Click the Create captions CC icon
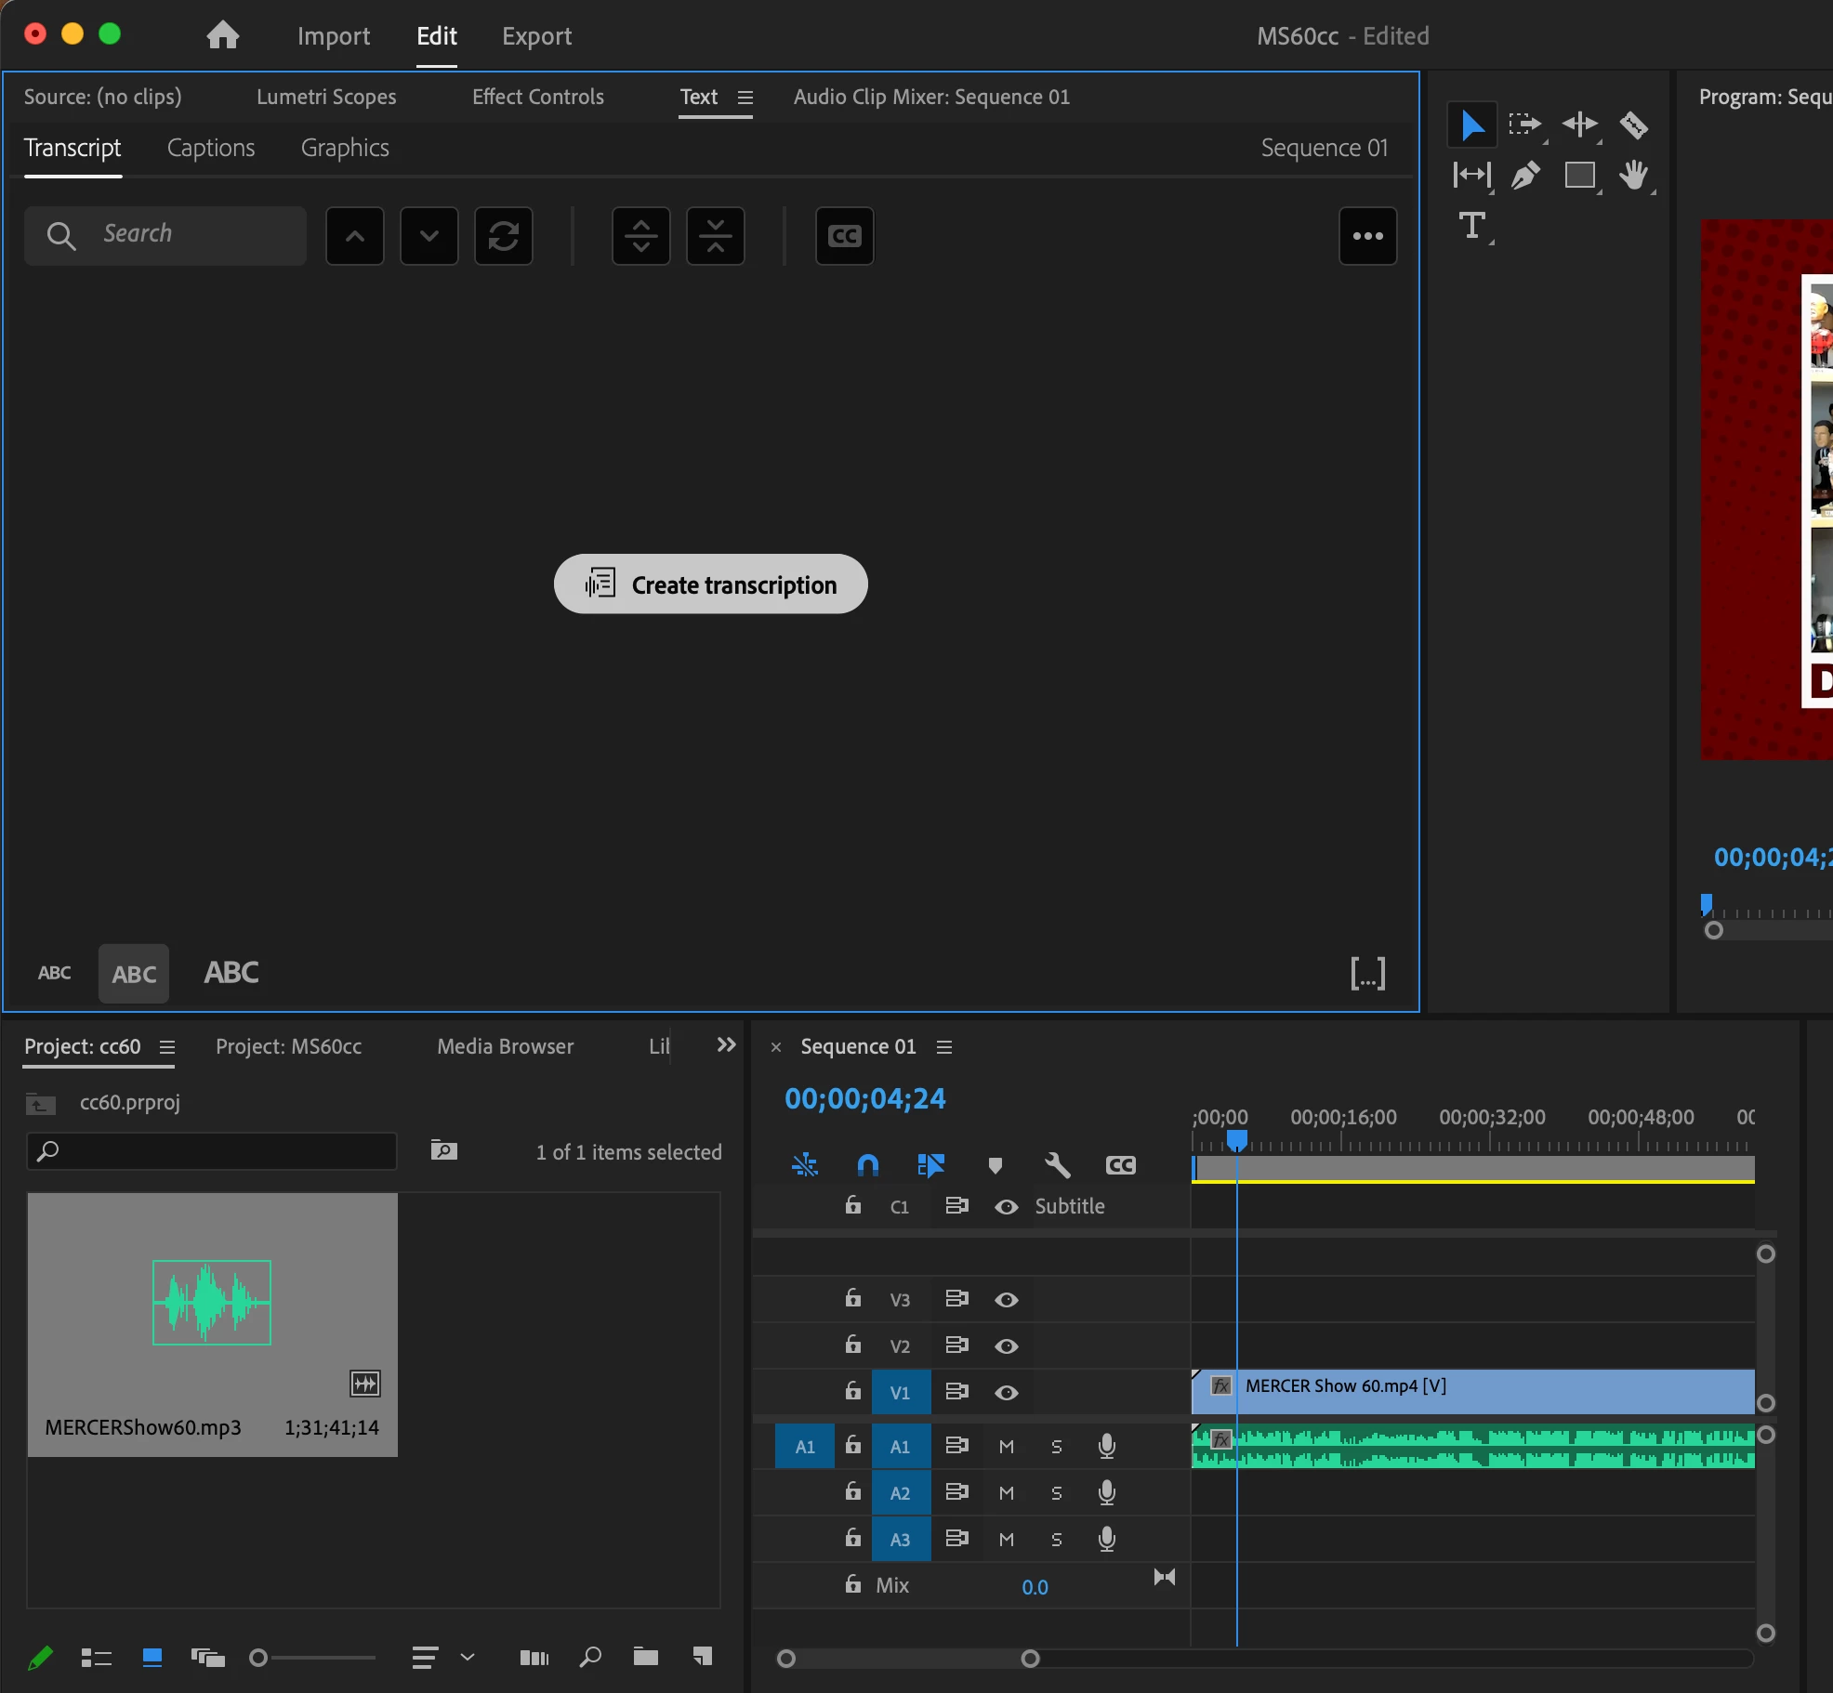1833x1693 pixels. point(844,236)
